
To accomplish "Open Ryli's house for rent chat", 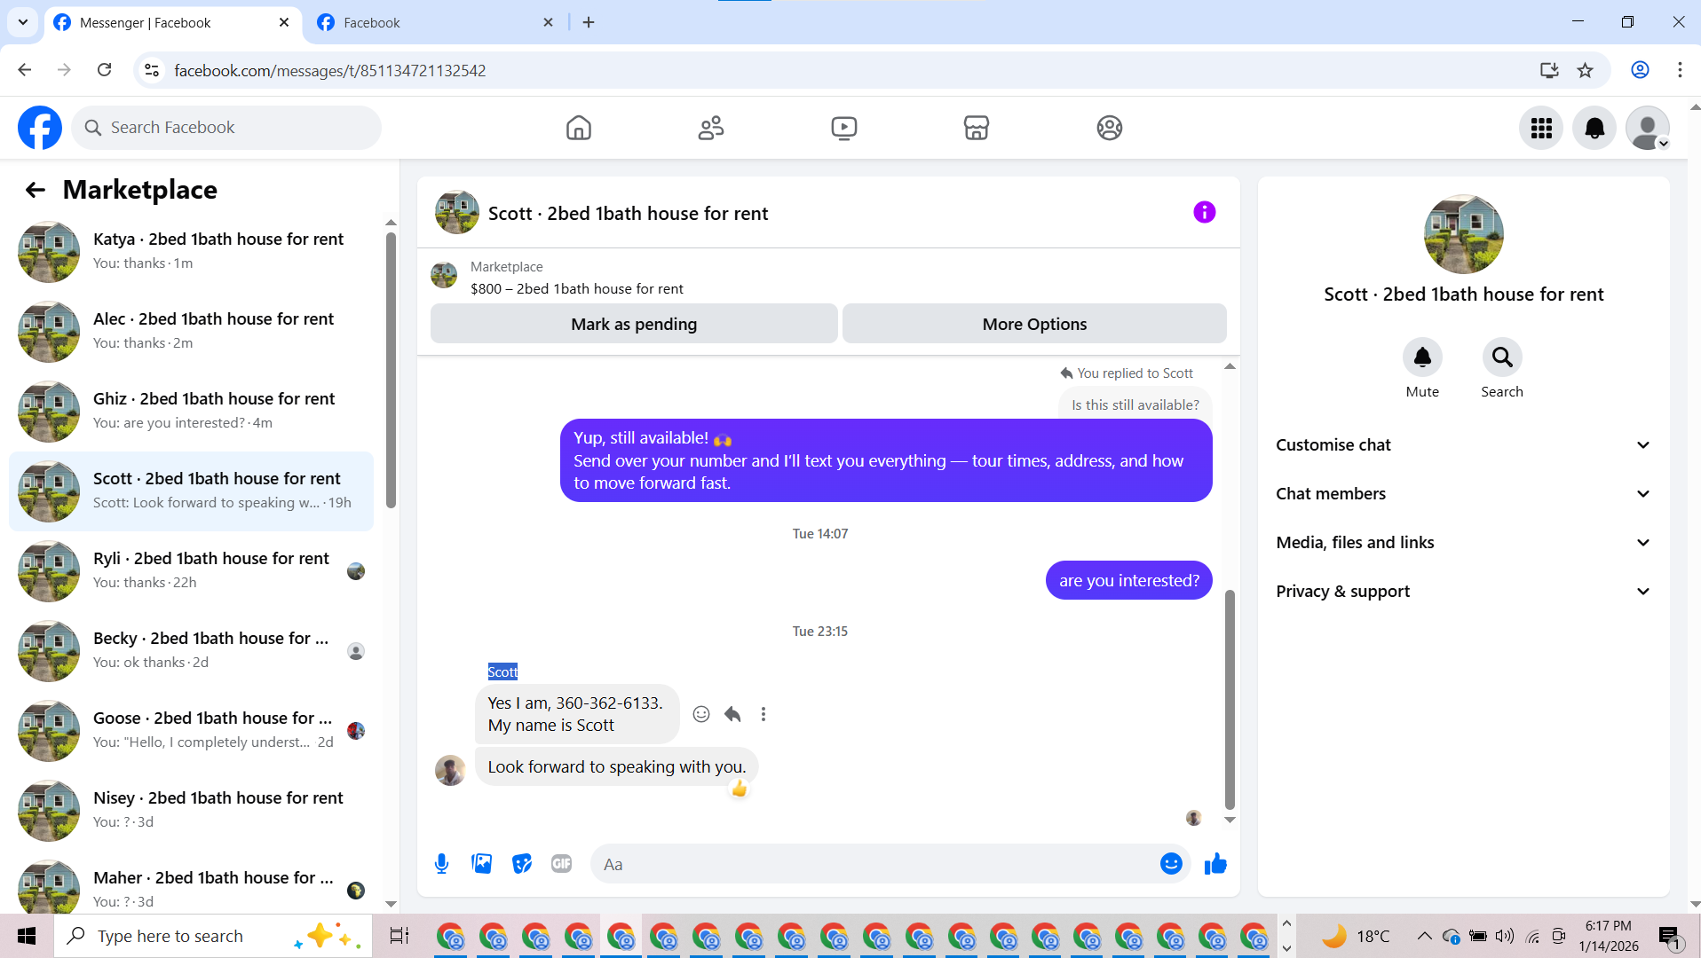I will pyautogui.click(x=191, y=570).
